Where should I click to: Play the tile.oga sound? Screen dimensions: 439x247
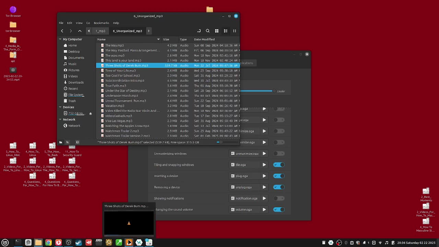pos(264,165)
